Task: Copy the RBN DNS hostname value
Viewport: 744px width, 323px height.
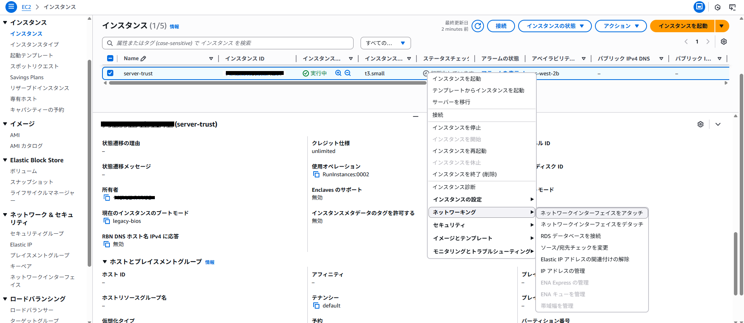Action: [107, 244]
